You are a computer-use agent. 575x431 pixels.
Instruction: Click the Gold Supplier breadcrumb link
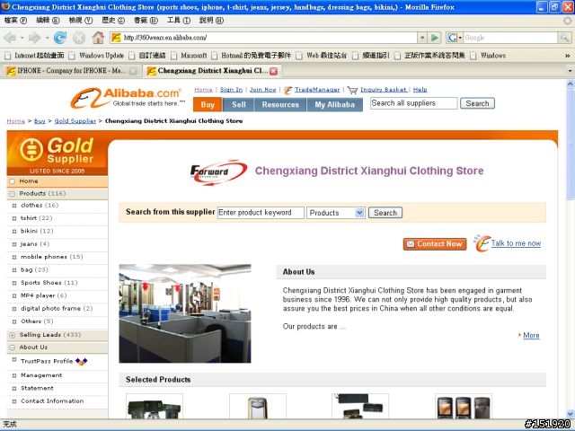click(75, 121)
